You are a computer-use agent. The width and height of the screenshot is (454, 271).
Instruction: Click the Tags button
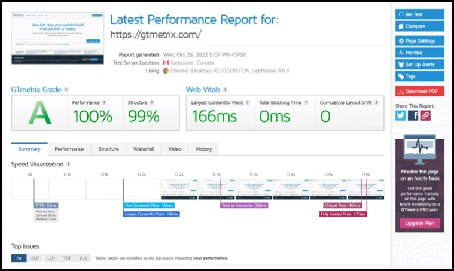coord(419,76)
